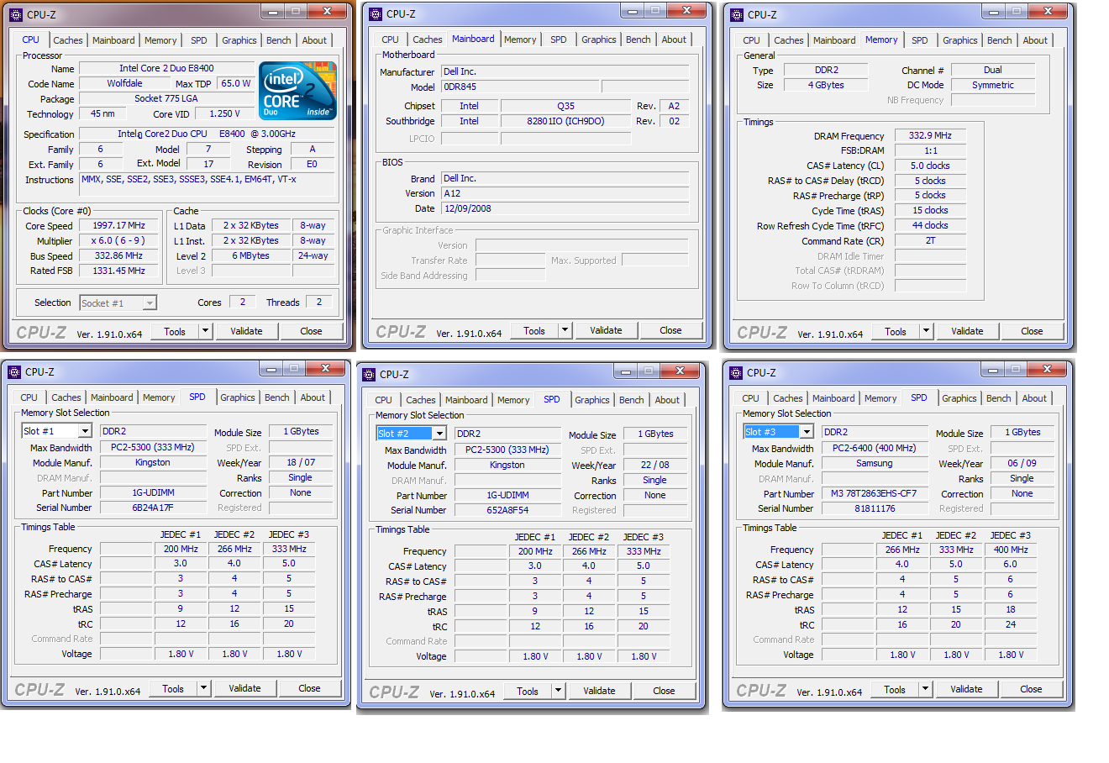Image resolution: width=1109 pixels, height=763 pixels.
Task: Click red X close icon on Mainboard window
Action: [687, 11]
